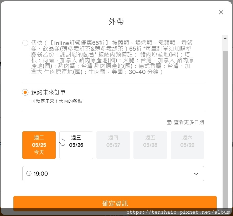Image resolution: width=233 pixels, height=216 pixels.
Task: Confirm with the 確定資訊 button
Action: (x=115, y=203)
